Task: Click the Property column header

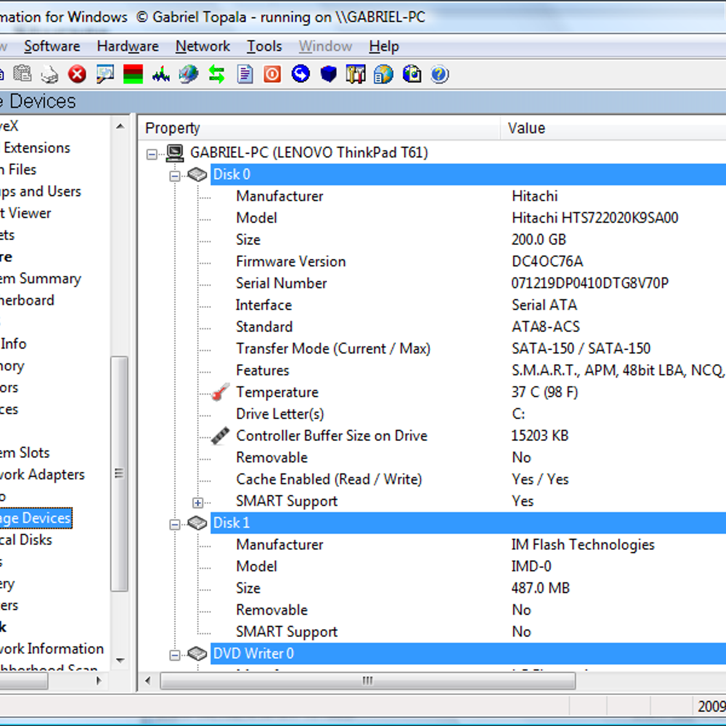Action: (x=319, y=128)
